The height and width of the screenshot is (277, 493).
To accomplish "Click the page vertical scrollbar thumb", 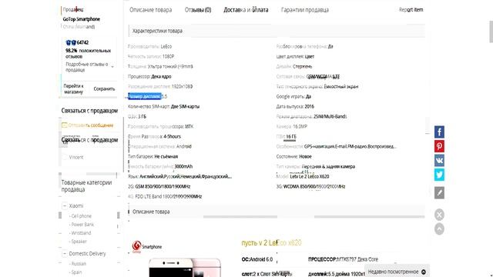I will (x=491, y=32).
